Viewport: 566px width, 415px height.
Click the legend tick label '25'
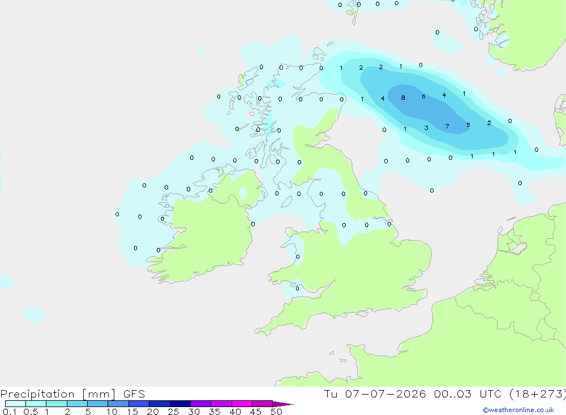[174, 412]
